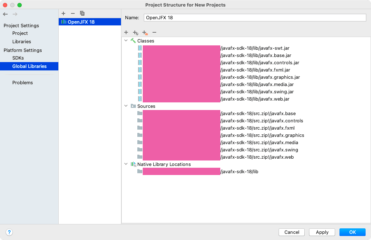Click jar icon for javafx.fxml.jar
Screen dimensions: 371x240
point(140,70)
